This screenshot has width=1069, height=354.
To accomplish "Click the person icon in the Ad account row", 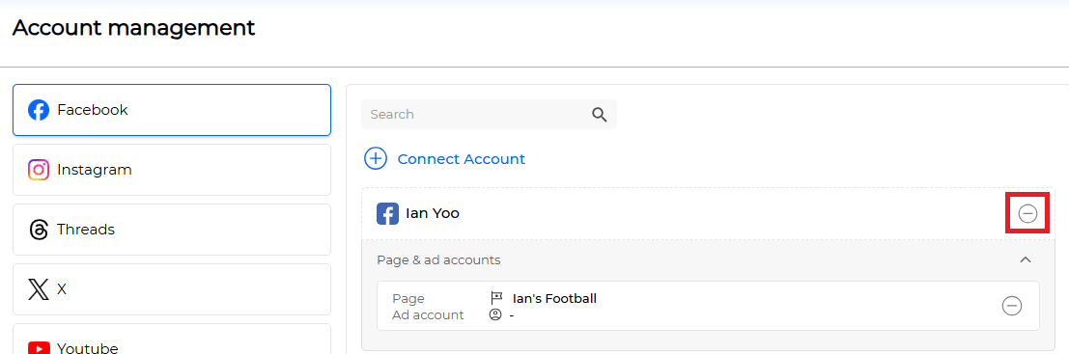I will 495,315.
